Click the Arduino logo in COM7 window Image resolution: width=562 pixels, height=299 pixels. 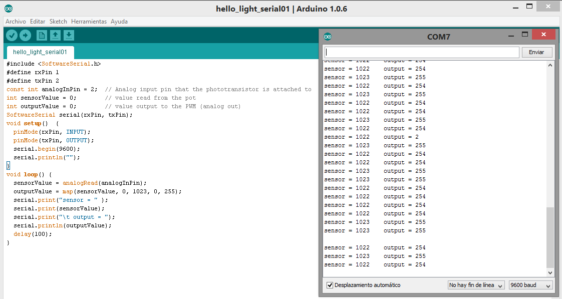(328, 37)
